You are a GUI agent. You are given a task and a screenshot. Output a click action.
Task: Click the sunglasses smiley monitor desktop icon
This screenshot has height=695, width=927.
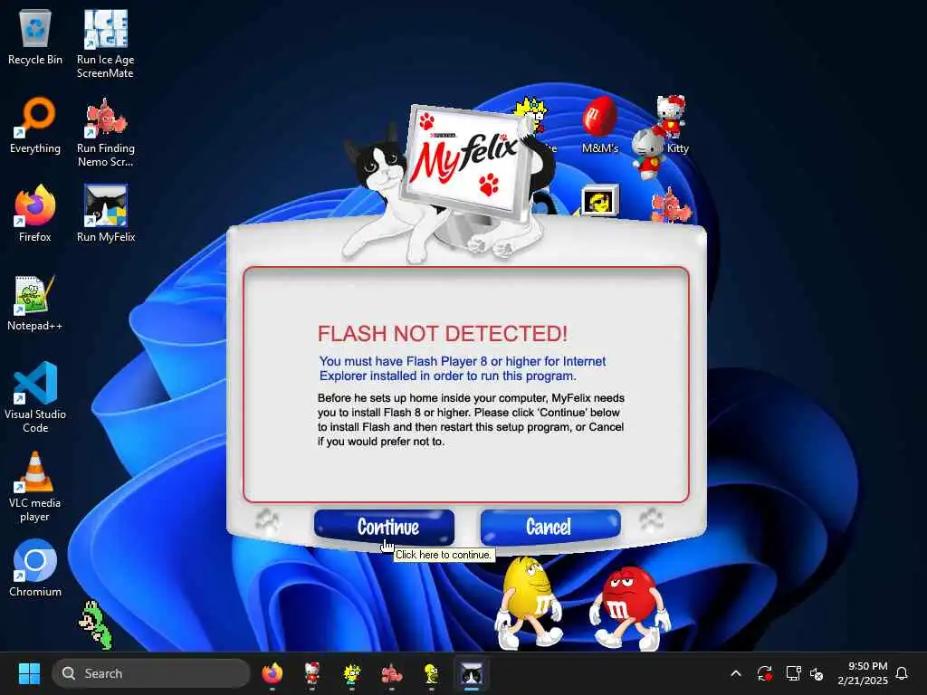599,200
